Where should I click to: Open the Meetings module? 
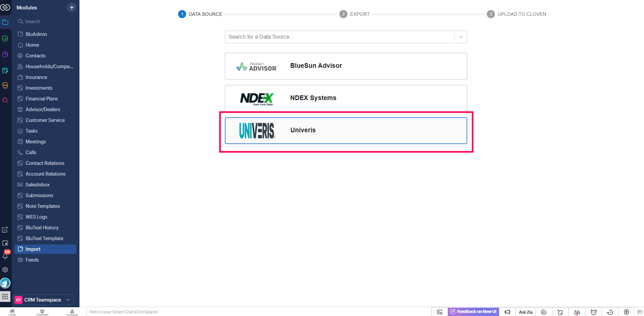[45, 142]
